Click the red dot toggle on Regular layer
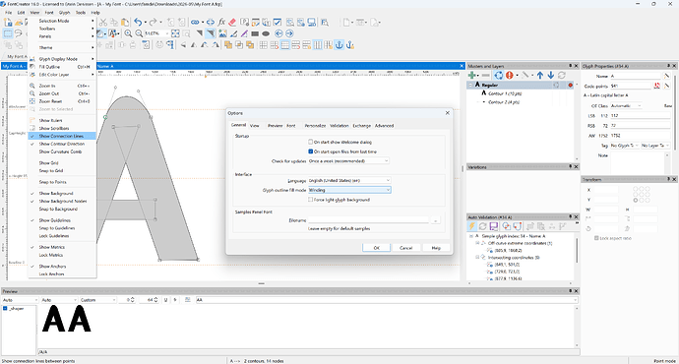 (571, 86)
